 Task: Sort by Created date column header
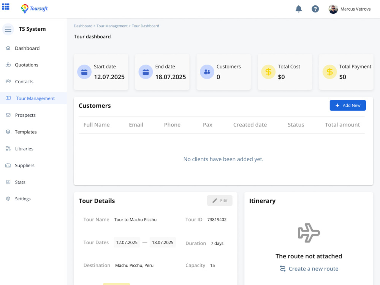(x=250, y=125)
